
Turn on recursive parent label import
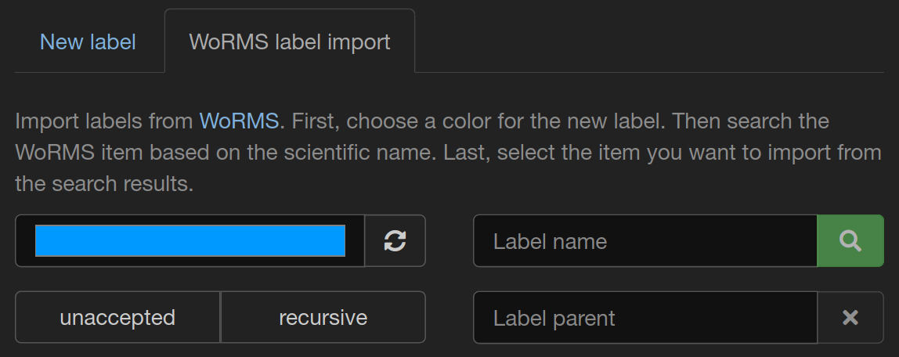[x=323, y=318]
